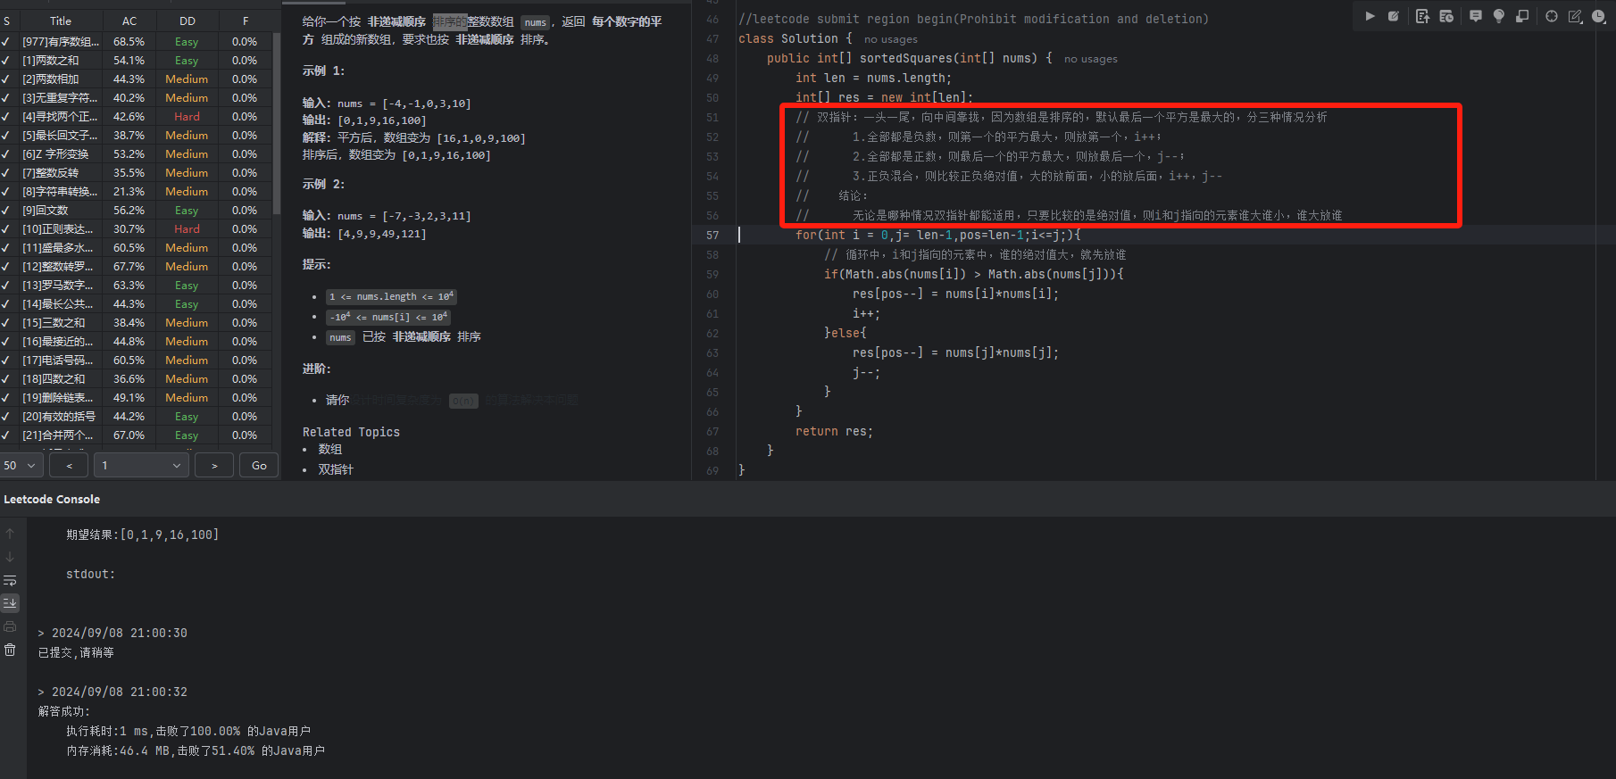Screen dimensions: 1616x779
Task: Click the 期望结果 console output line
Action: tap(142, 535)
